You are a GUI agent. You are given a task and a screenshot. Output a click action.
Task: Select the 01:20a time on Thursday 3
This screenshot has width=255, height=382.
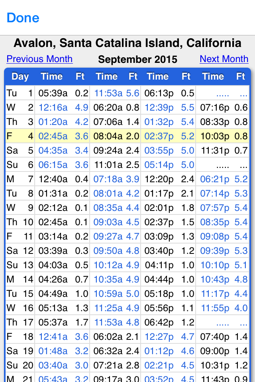point(53,122)
